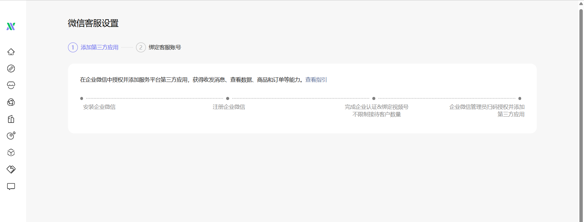Click the timeline dot above 完成企业认证

374,98
